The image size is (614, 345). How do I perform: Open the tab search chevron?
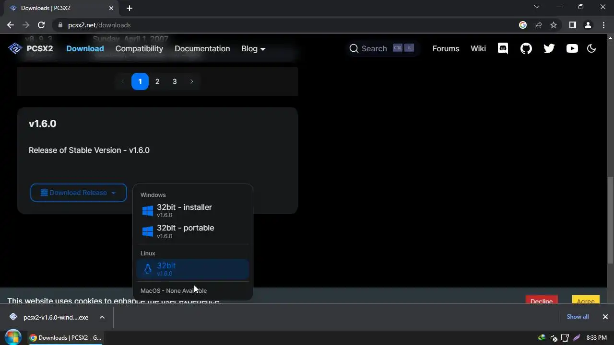(537, 7)
